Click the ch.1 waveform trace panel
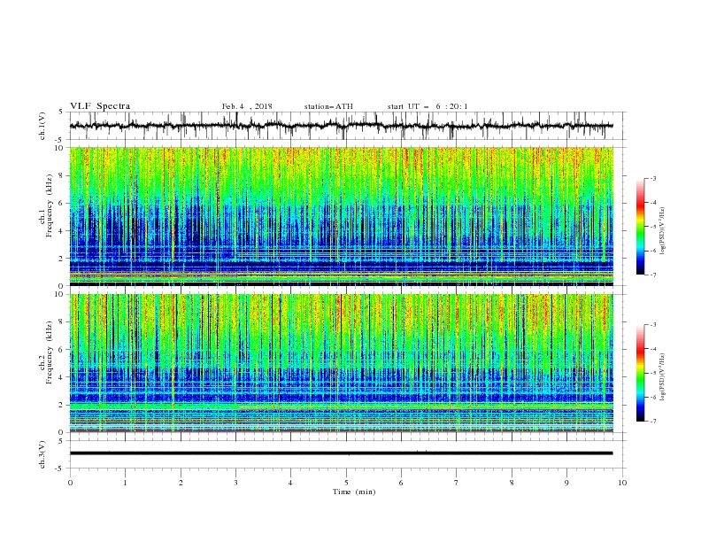This screenshot has width=701, height=542. [x=347, y=126]
